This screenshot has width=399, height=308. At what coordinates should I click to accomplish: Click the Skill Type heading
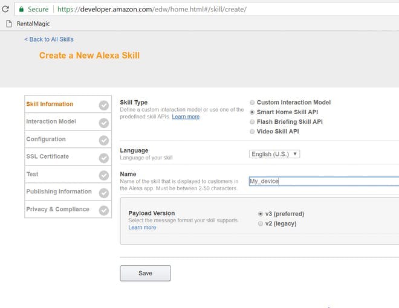pos(134,103)
